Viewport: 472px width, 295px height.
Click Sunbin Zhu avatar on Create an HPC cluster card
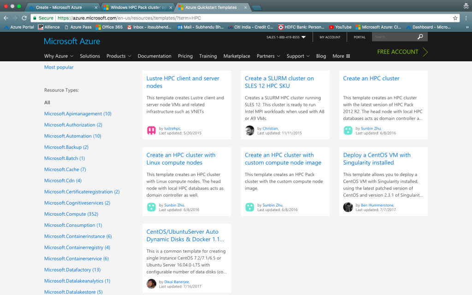pos(348,130)
